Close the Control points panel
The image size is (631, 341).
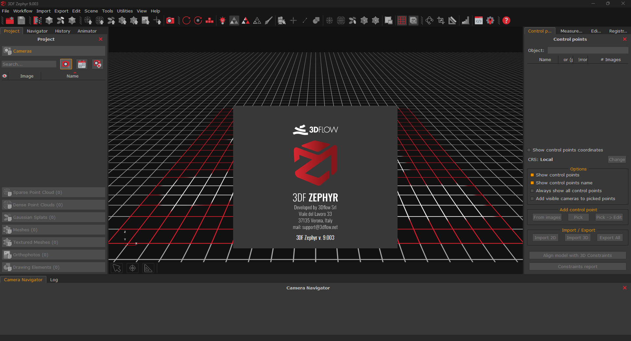coord(625,39)
